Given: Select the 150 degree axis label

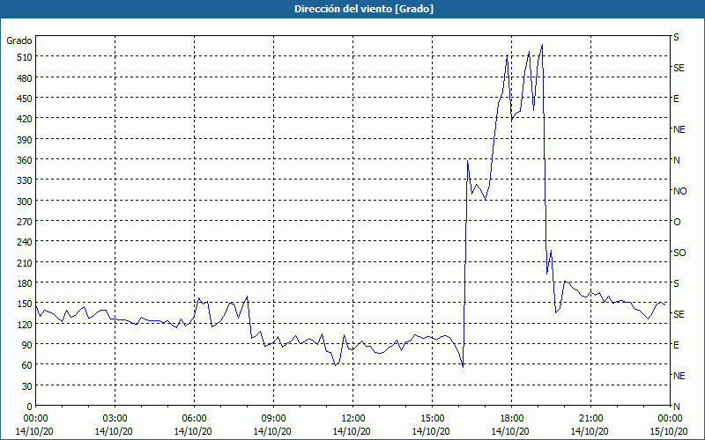Looking at the screenshot, I should [24, 304].
